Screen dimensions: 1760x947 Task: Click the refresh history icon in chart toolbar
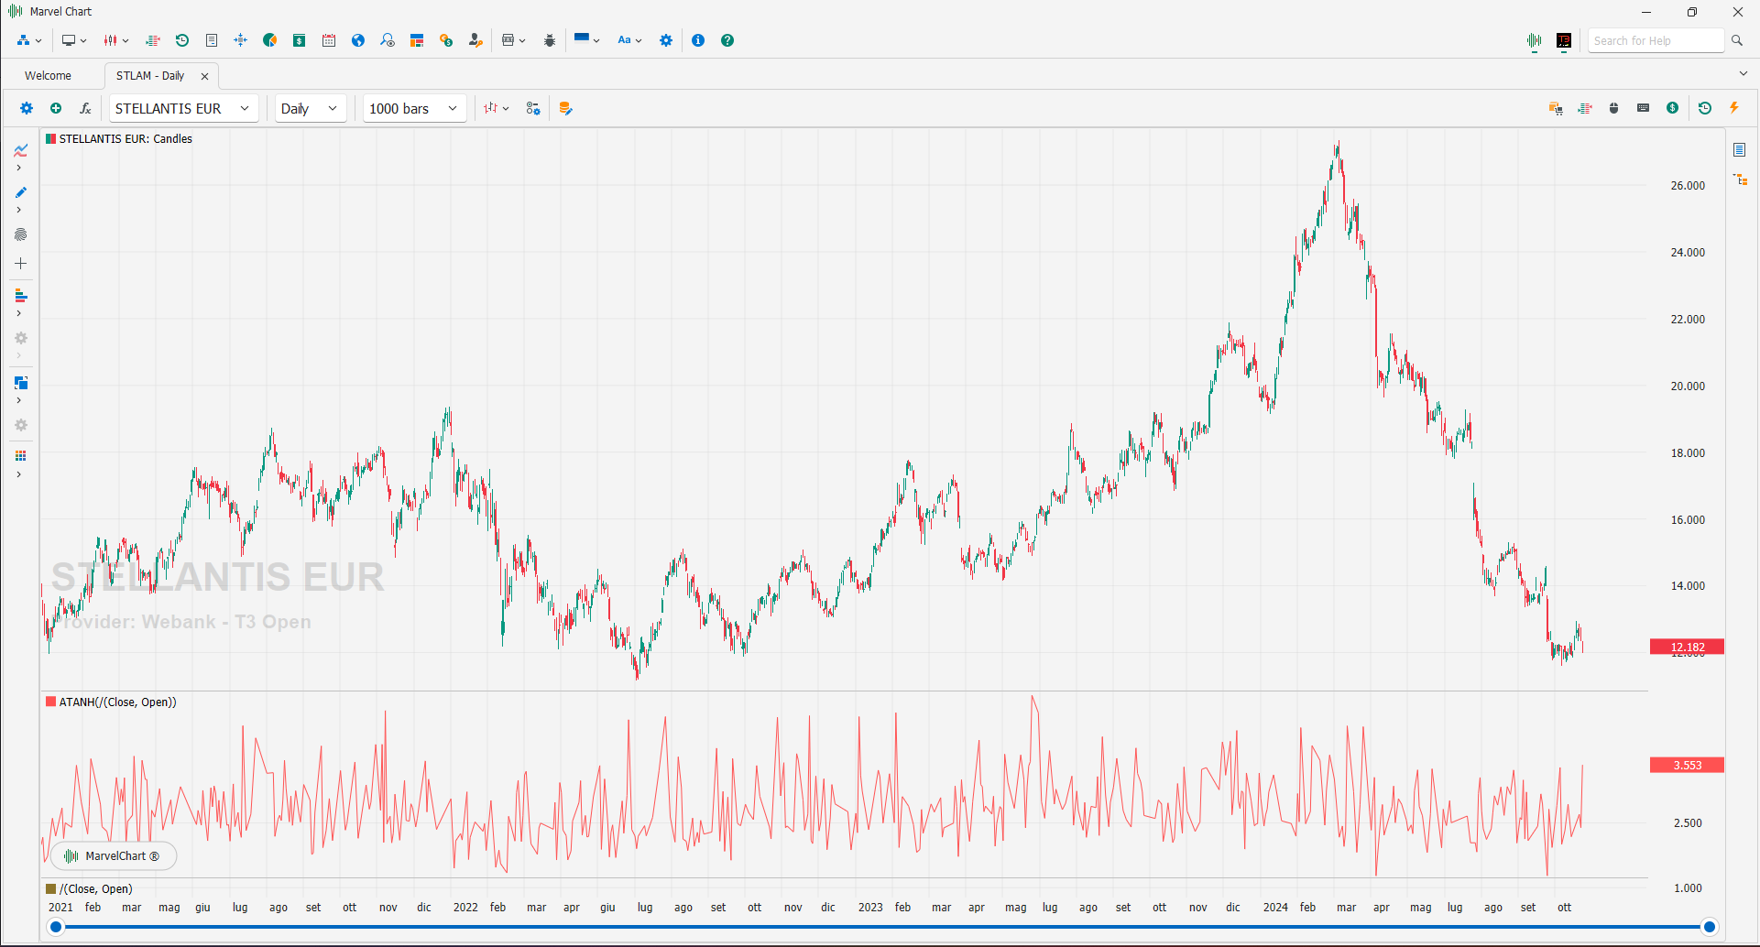(x=1705, y=108)
